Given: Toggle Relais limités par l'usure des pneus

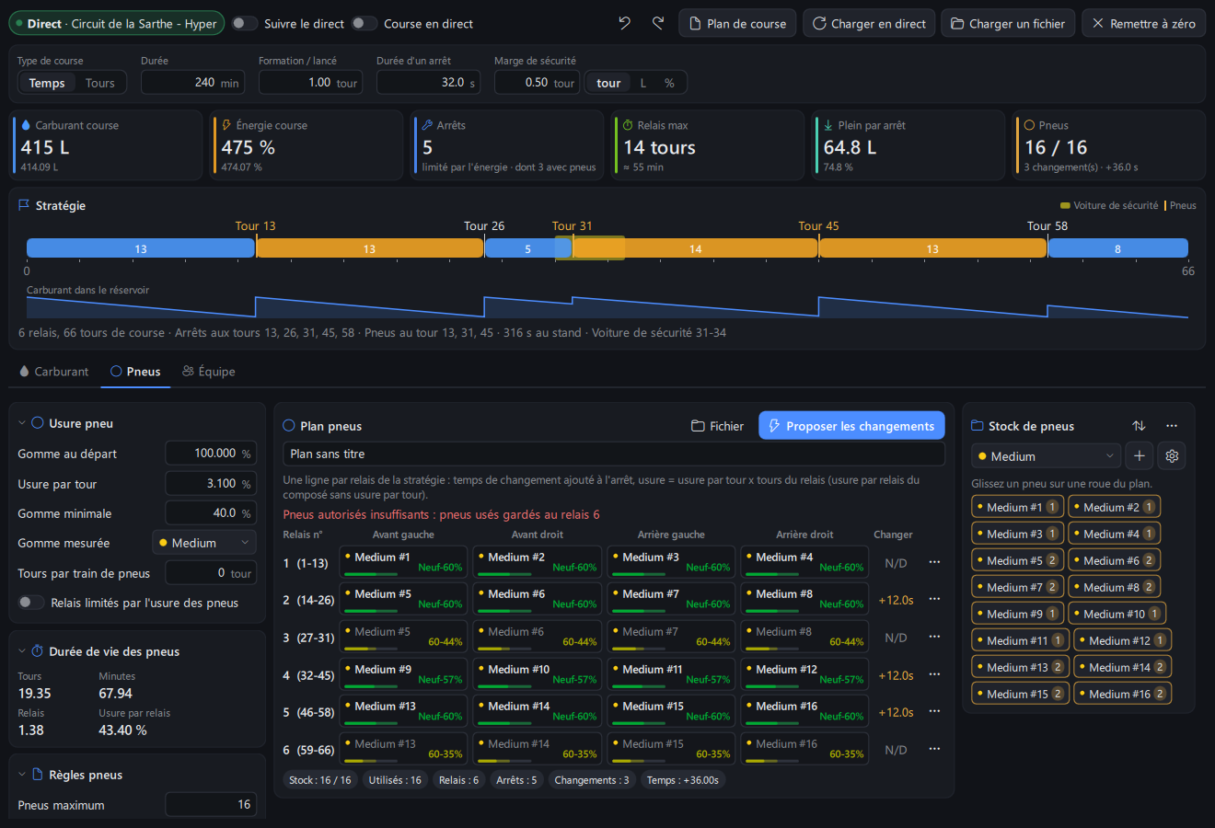Looking at the screenshot, I should pos(31,603).
